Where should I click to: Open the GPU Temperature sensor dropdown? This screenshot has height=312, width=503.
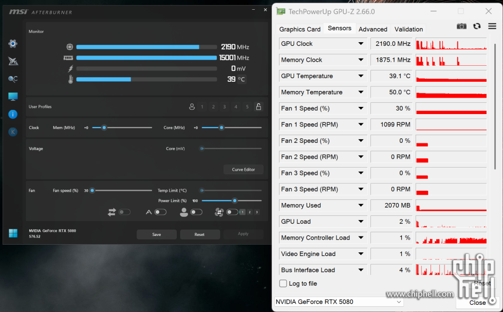pyautogui.click(x=361, y=76)
